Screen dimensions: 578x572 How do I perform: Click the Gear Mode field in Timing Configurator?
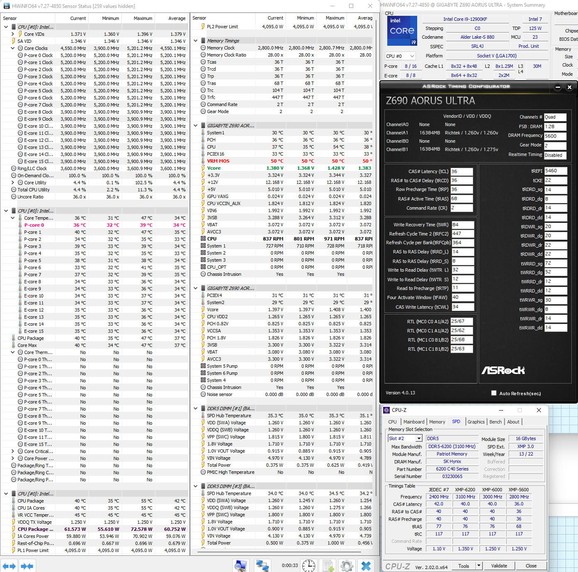(556, 146)
